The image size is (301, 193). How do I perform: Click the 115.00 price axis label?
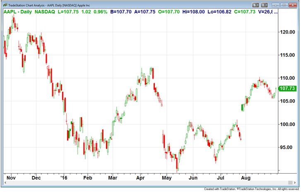coord(287,55)
